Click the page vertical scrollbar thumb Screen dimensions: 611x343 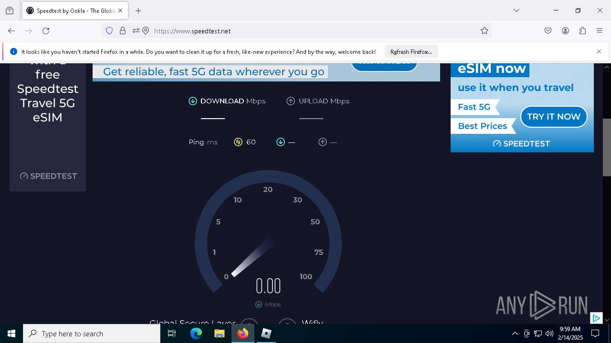(607, 147)
